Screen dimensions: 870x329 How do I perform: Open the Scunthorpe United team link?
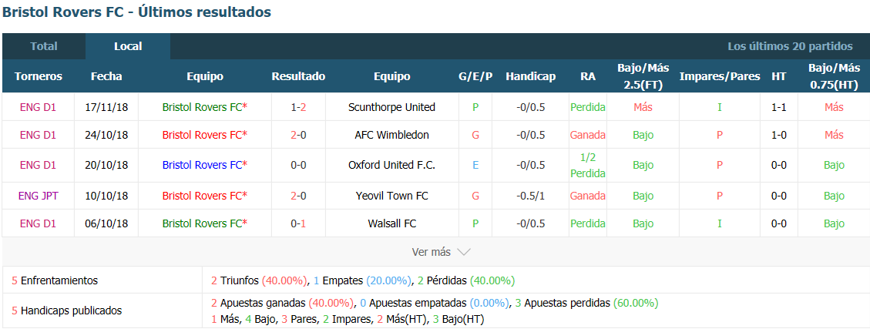(x=391, y=107)
